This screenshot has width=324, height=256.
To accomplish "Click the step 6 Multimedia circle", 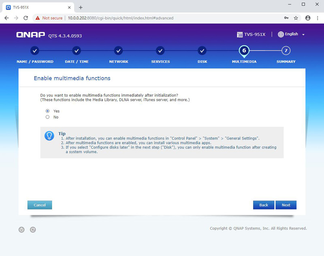I will tap(244, 51).
